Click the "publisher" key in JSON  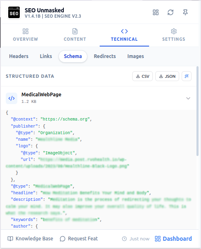point(24,126)
